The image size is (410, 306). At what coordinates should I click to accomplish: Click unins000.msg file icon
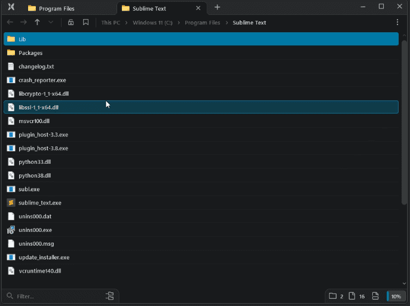click(11, 243)
